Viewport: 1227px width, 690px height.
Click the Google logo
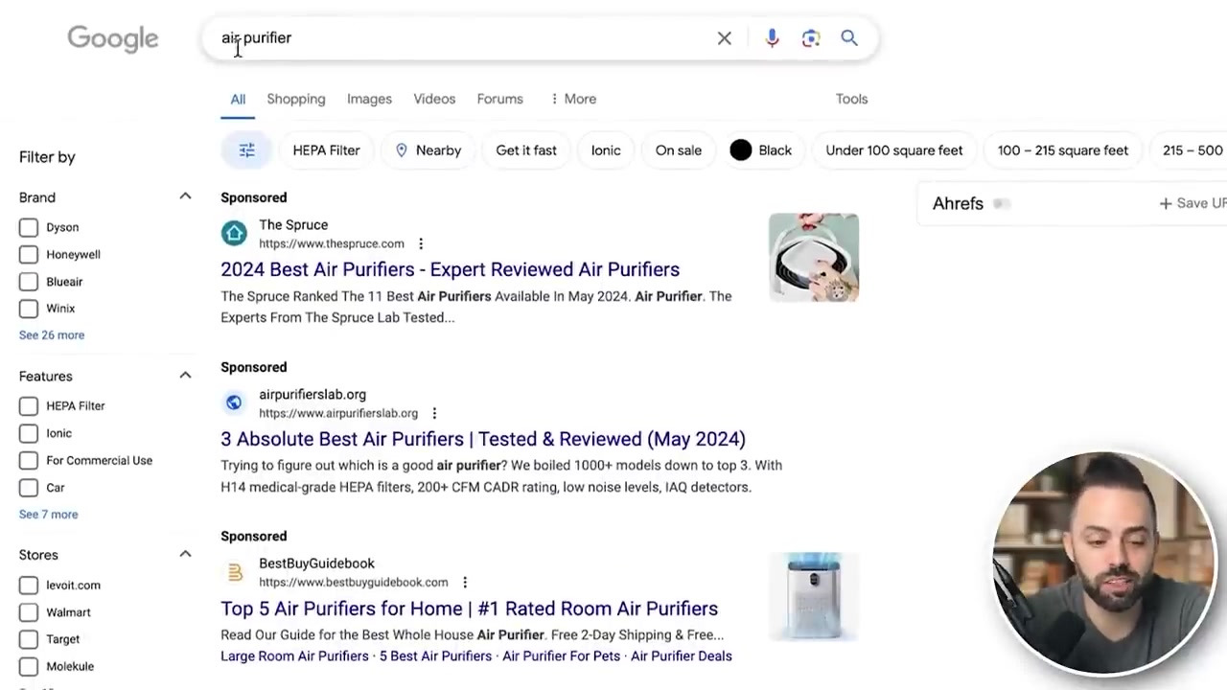pos(112,38)
